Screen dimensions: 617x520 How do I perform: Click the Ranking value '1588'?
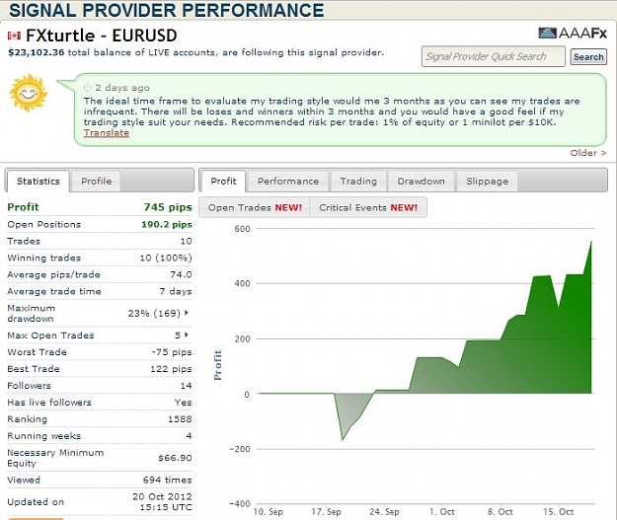click(x=181, y=419)
